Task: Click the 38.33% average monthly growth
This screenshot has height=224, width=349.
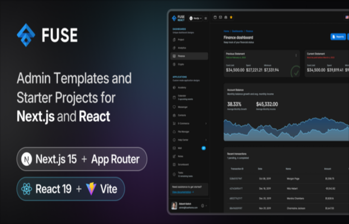Action: (x=234, y=104)
